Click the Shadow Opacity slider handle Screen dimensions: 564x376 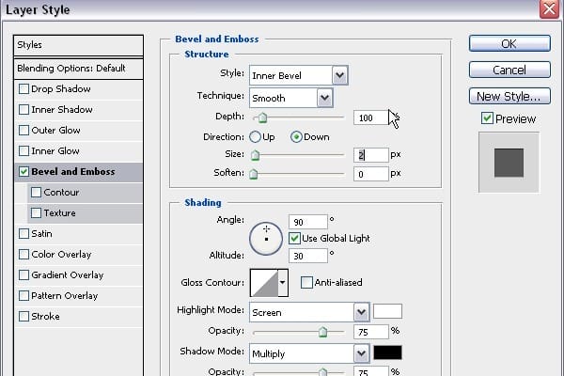[322, 371]
